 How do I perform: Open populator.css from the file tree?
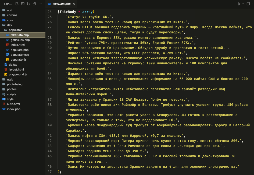(23, 55)
